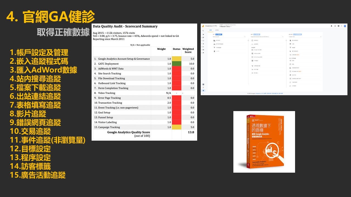Click the orange Google Analytics book cover
Viewport: 351px width, 197px height.
(264, 142)
